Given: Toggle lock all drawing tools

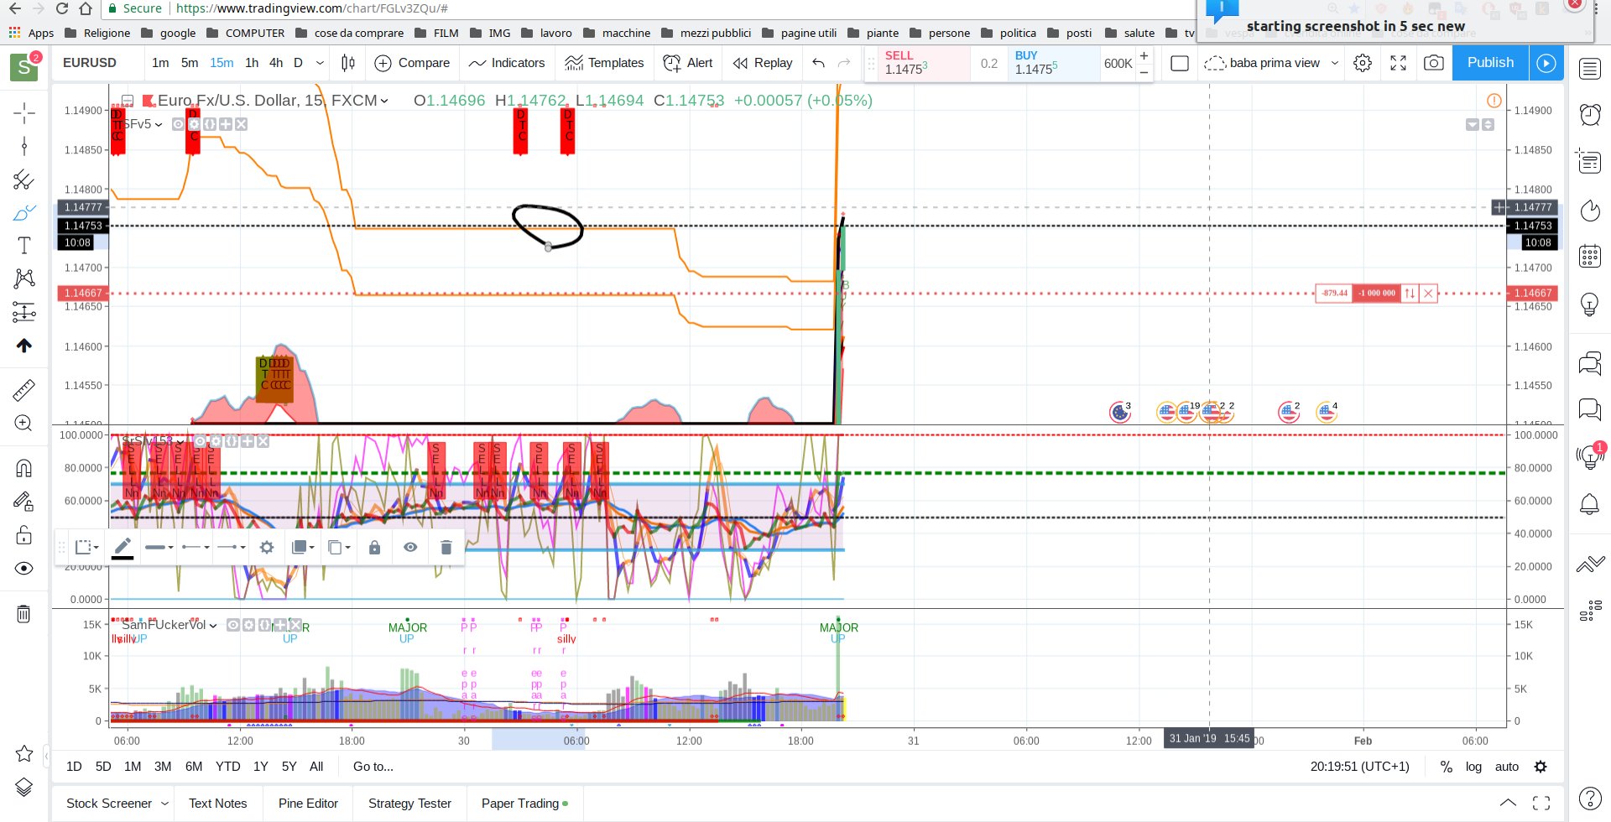Looking at the screenshot, I should point(23,535).
